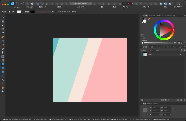Image resolution: width=186 pixels, height=121 pixels.
Task: Toggle the layer lock icon
Action: [x=184, y=50]
